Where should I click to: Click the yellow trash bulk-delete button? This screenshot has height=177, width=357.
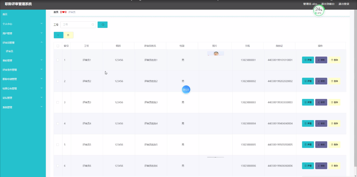68,35
